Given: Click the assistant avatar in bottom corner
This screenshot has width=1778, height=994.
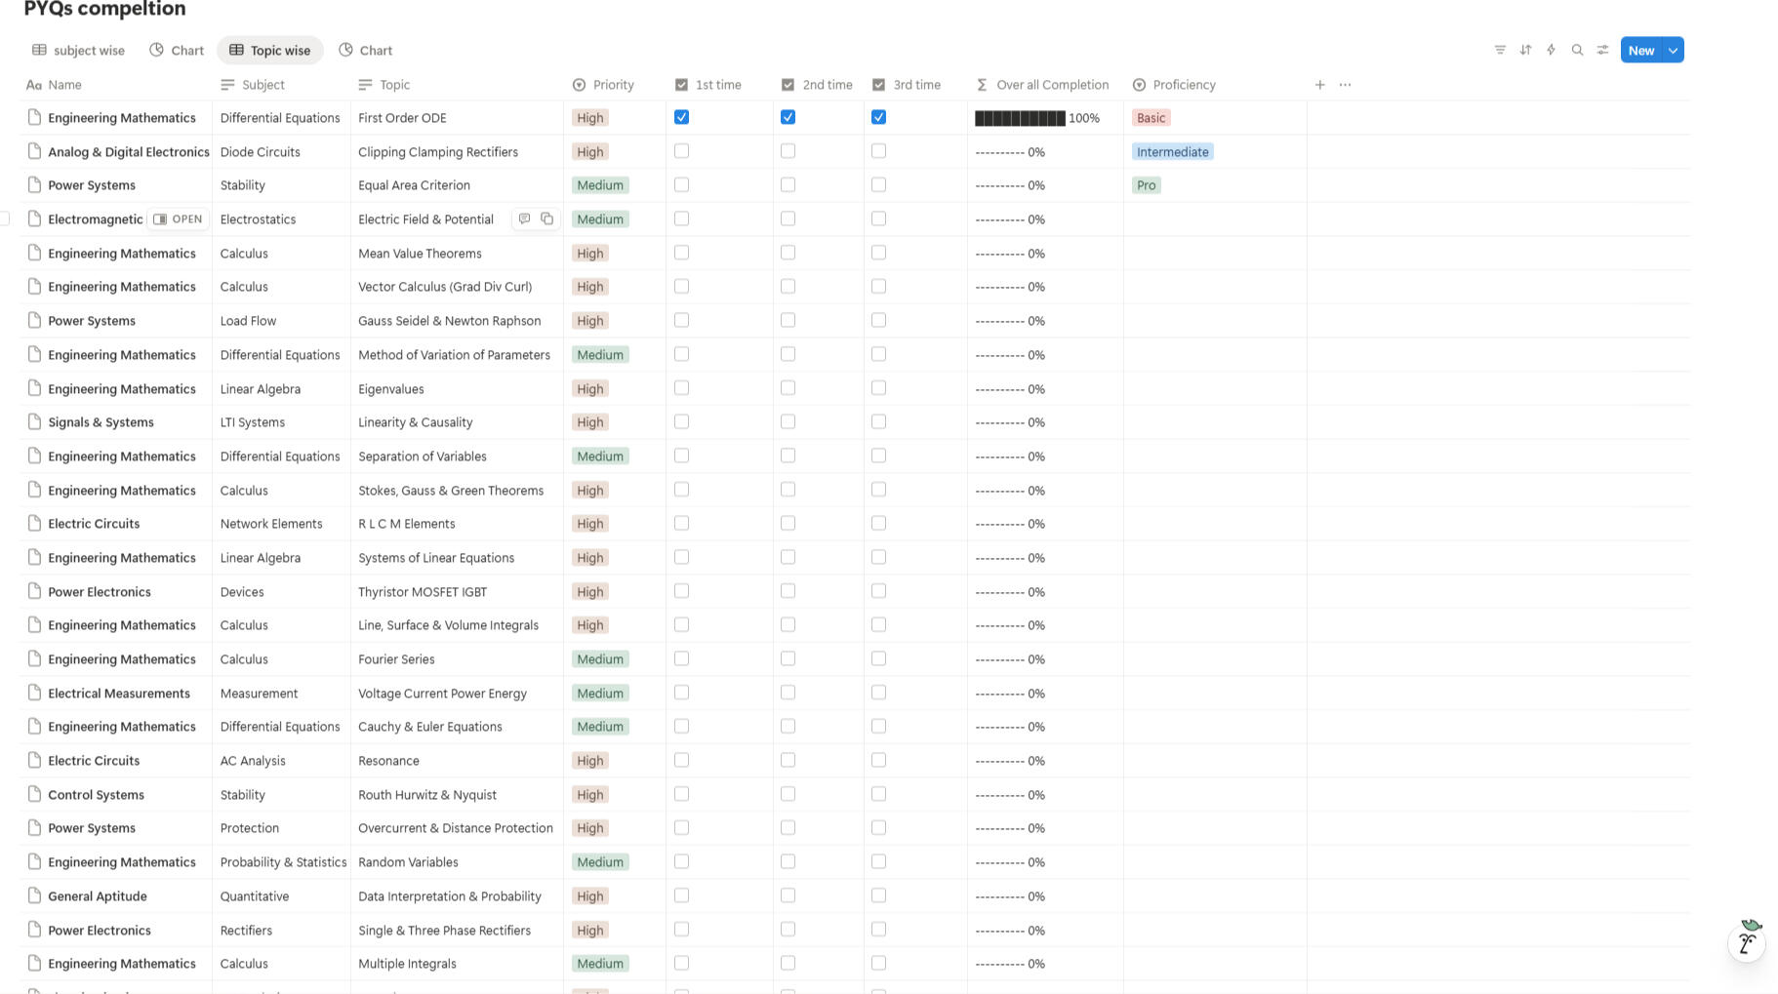Looking at the screenshot, I should pyautogui.click(x=1747, y=940).
